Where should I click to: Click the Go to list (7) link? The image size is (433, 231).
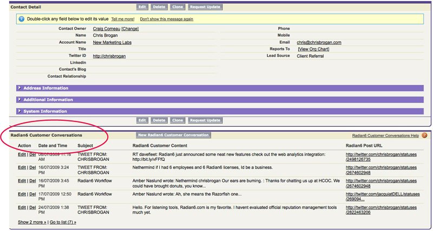(63, 222)
